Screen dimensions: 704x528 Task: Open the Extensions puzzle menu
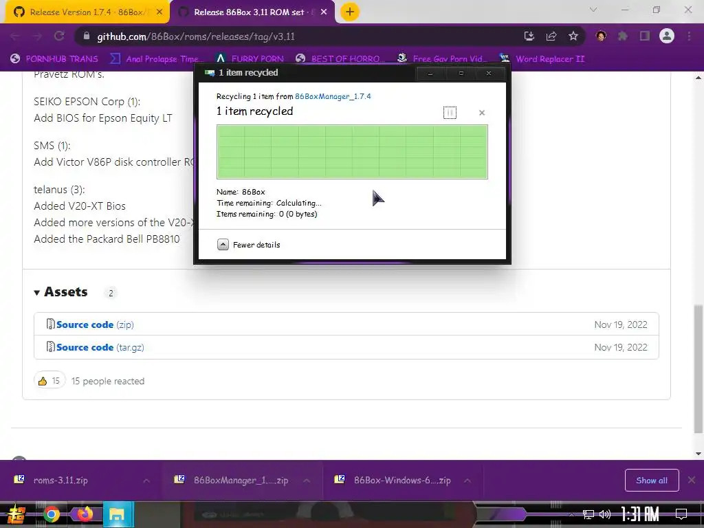click(623, 36)
